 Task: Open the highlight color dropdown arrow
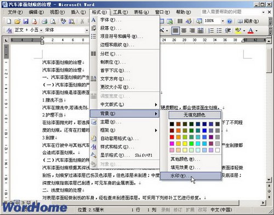[244, 31]
